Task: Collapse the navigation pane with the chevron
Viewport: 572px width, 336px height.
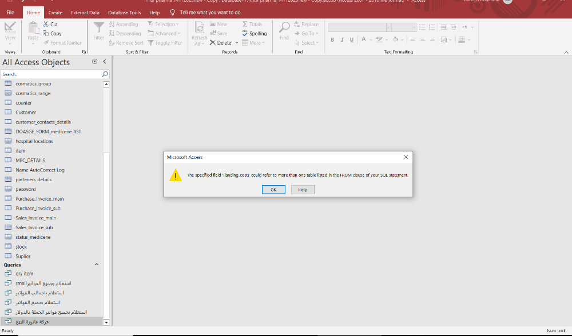Action: coord(105,62)
